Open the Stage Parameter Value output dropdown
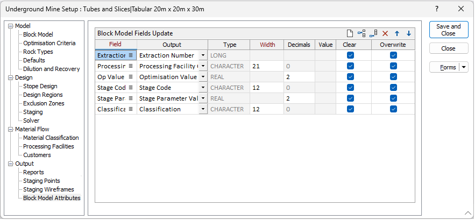The height and width of the screenshot is (220, 475). tap(203, 98)
